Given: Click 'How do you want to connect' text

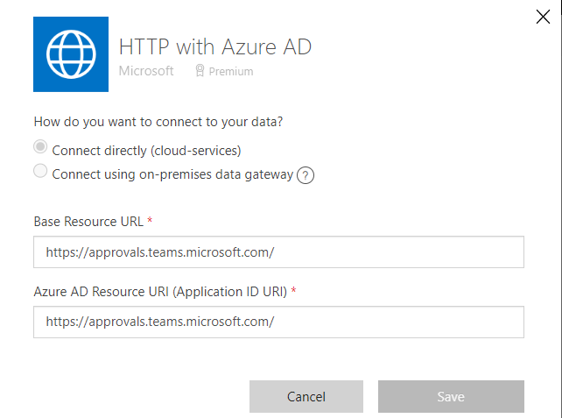Looking at the screenshot, I should pyautogui.click(x=158, y=122).
